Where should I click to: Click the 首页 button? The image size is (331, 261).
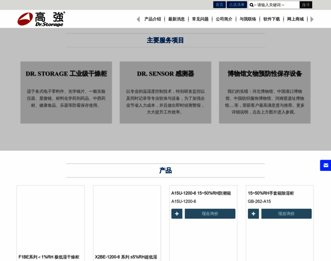point(220,5)
